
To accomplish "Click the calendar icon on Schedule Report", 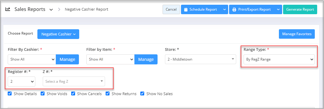I will (x=185, y=9).
